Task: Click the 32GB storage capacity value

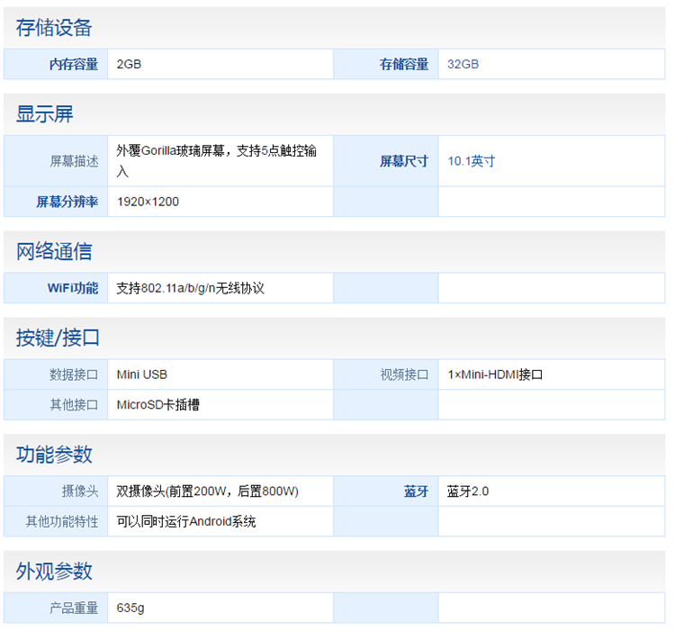Action: click(463, 64)
